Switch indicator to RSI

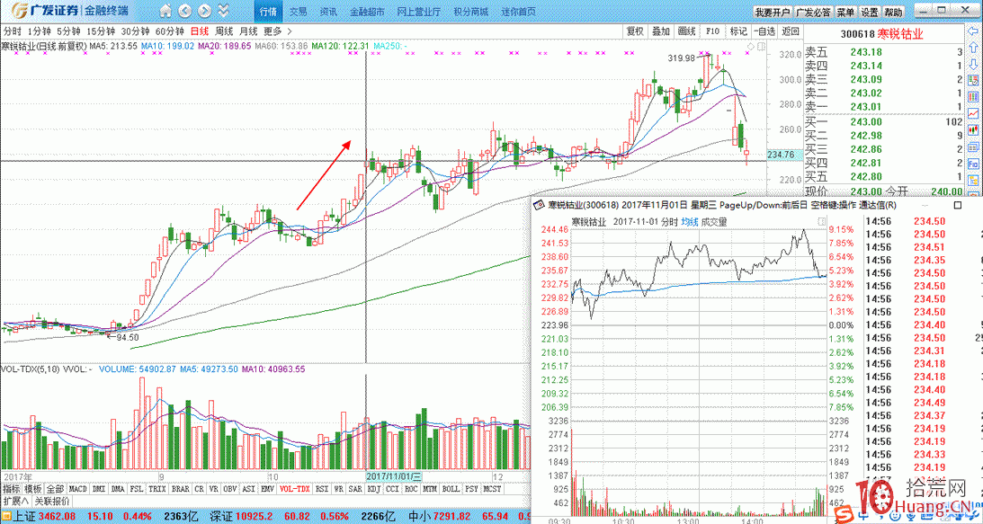coord(322,489)
